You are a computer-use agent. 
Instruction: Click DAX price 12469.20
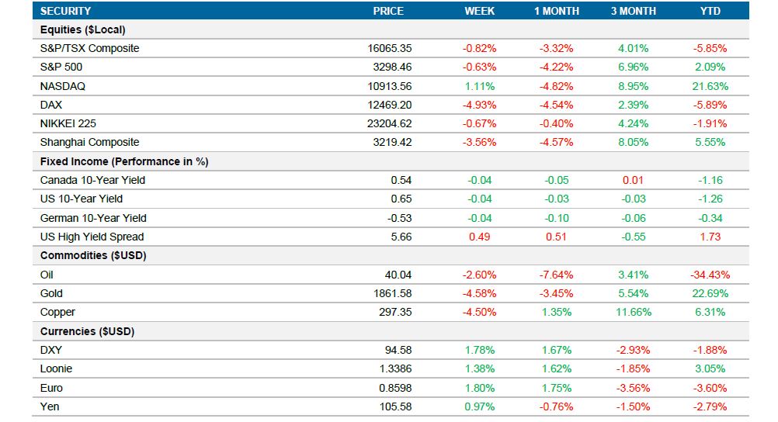click(x=390, y=105)
